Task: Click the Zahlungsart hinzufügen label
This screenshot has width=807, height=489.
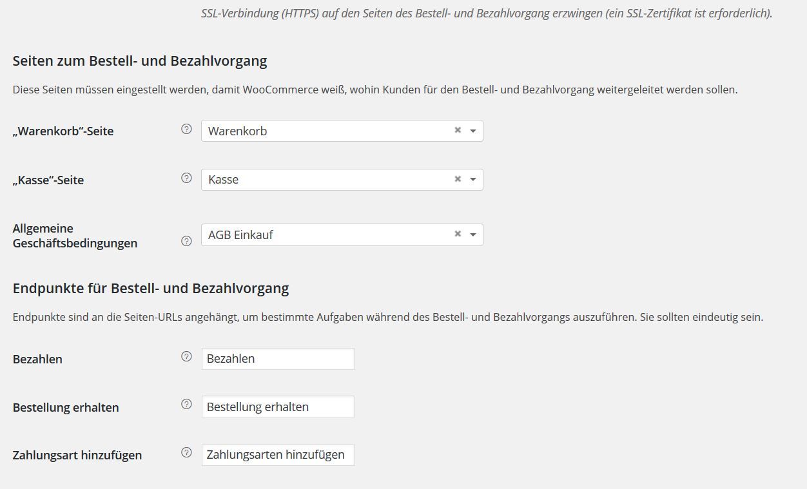Action: (x=77, y=455)
